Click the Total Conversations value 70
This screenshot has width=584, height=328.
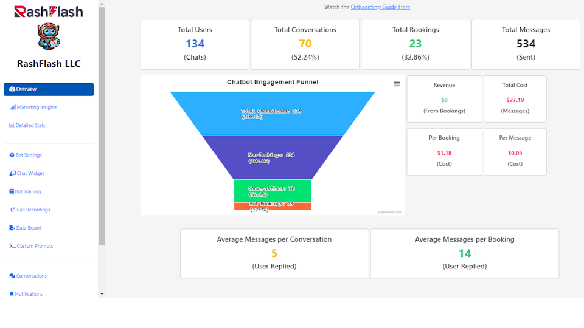click(305, 44)
